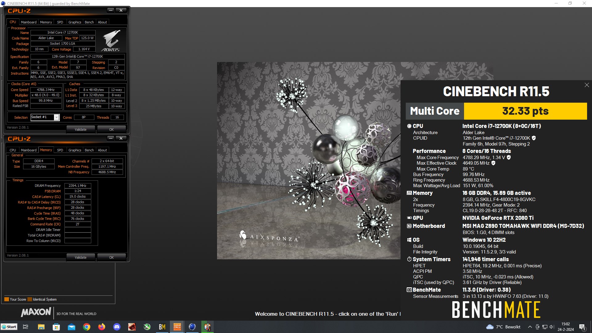This screenshot has height=333, width=592.
Task: Open About tab in upper CPU-Z
Action: coord(102,22)
